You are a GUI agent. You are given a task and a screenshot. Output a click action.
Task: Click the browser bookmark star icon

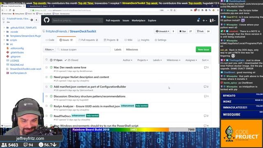coord(175,10)
